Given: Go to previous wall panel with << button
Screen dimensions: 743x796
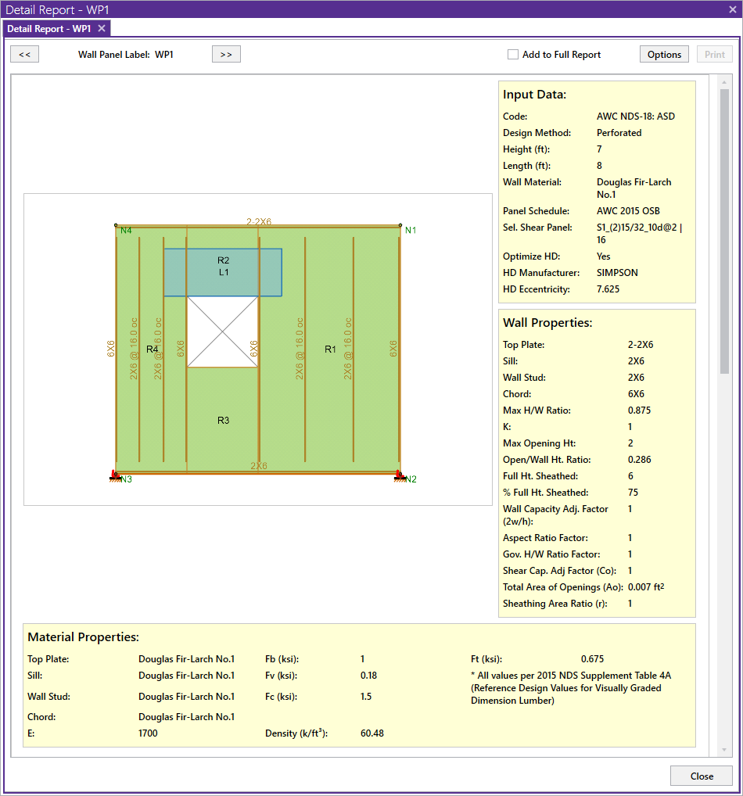Looking at the screenshot, I should 24,54.
